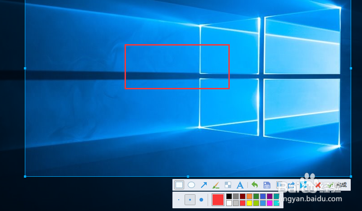Click the share arrow icon
362x211 pixels.
[292, 185]
